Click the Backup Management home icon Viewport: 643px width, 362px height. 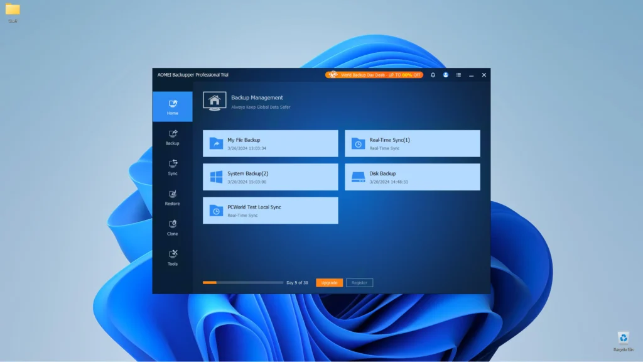coord(215,101)
